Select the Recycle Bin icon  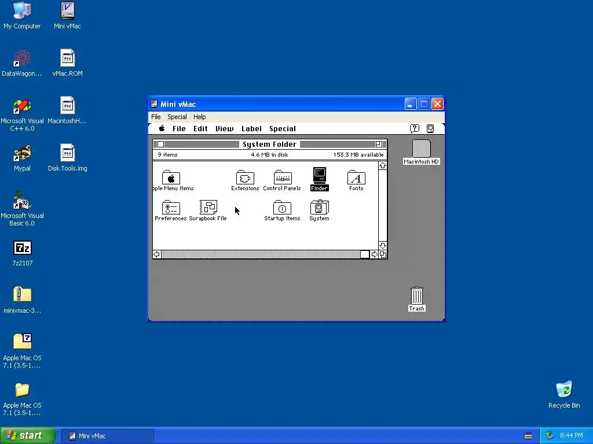pyautogui.click(x=564, y=395)
